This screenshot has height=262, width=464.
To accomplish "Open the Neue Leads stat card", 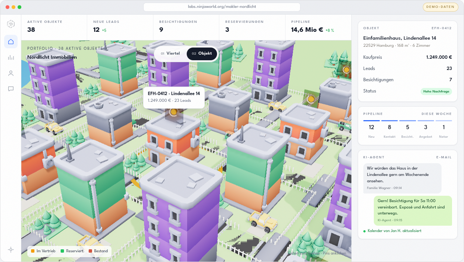I will pyautogui.click(x=120, y=27).
